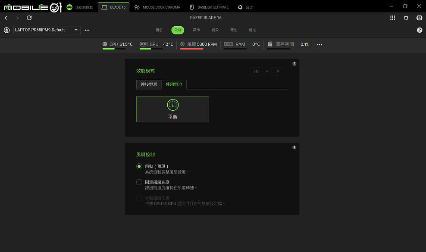Viewport: 426px width, 252px height.
Task: Click CPU temperature 51.5°C reading
Action: coord(126,44)
